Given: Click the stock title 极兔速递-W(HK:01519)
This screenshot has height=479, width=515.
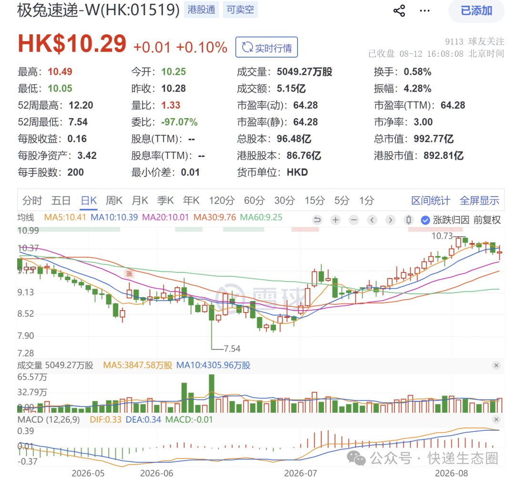Looking at the screenshot, I should 99,10.
